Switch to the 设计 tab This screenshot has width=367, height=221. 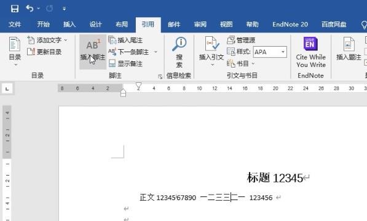pyautogui.click(x=95, y=25)
